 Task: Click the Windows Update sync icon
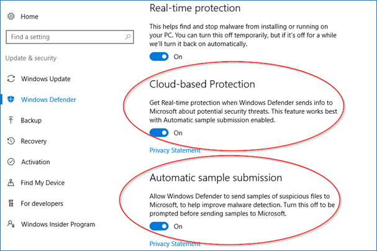coord(11,79)
